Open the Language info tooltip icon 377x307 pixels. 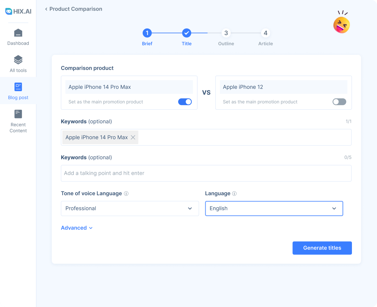(x=234, y=193)
